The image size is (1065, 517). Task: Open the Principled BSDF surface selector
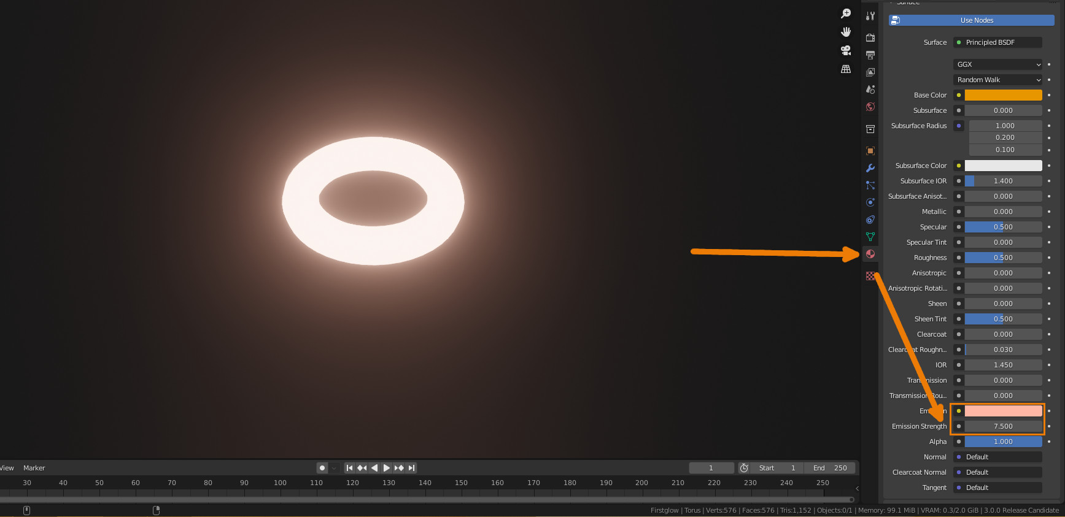tap(998, 42)
